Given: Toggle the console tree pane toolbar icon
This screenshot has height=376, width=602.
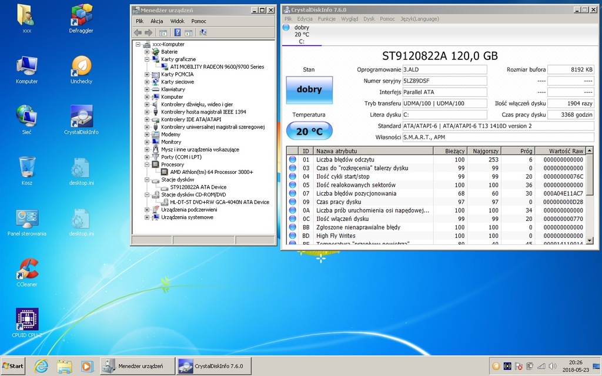Looking at the screenshot, I should point(163,33).
